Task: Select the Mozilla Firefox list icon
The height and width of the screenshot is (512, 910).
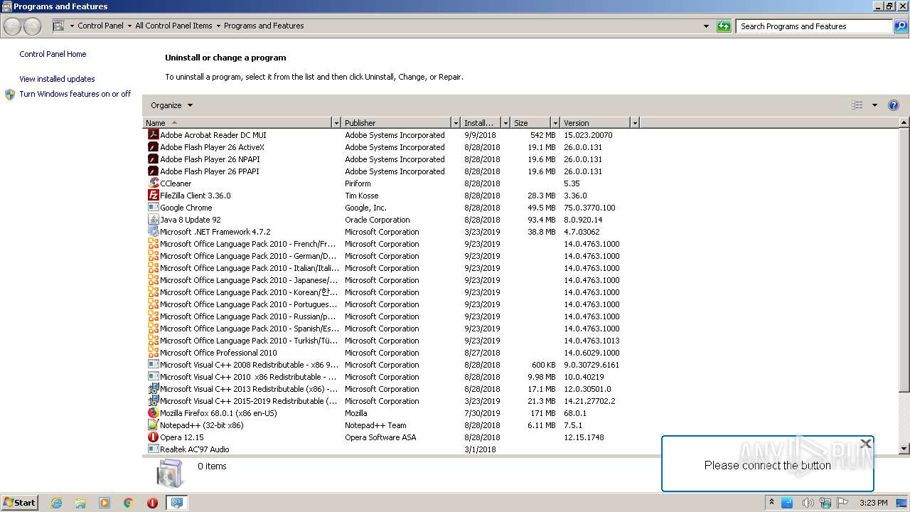Action: point(153,413)
